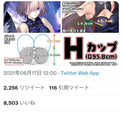The height and width of the screenshot is (113, 123).
Task: Click the 2021年06月17日 12:00 timestamp
Action: click(30, 73)
